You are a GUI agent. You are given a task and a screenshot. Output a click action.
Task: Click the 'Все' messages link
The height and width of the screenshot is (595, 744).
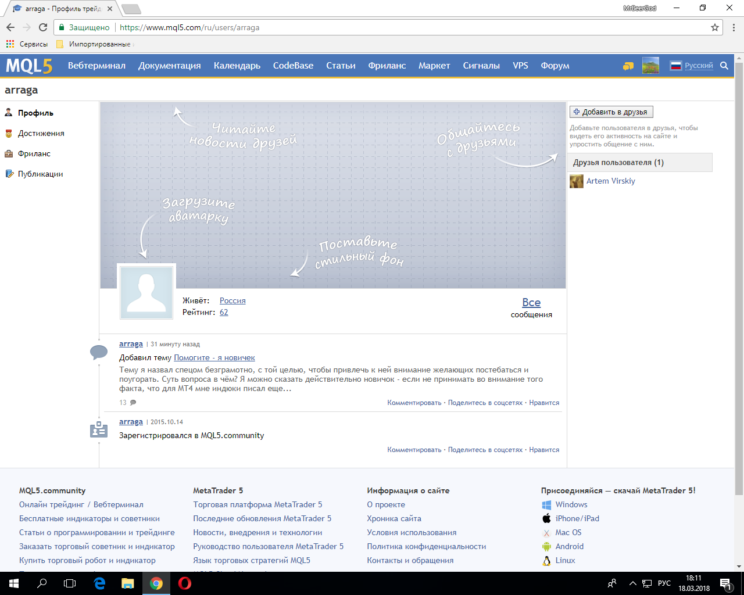(x=531, y=303)
